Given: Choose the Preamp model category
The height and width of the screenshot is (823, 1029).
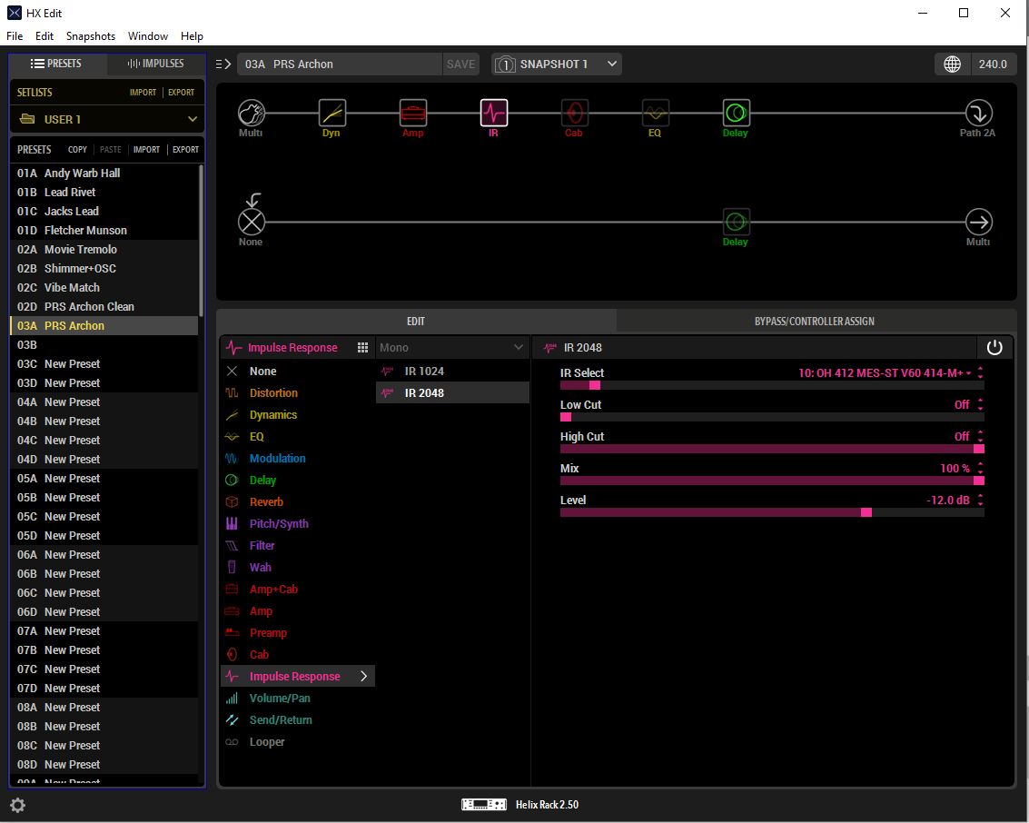Looking at the screenshot, I should [x=269, y=632].
